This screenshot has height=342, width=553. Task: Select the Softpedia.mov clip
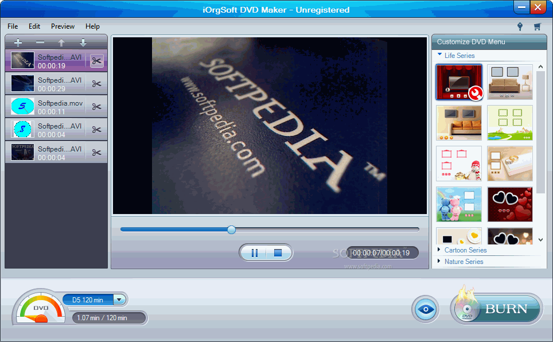tap(56, 107)
